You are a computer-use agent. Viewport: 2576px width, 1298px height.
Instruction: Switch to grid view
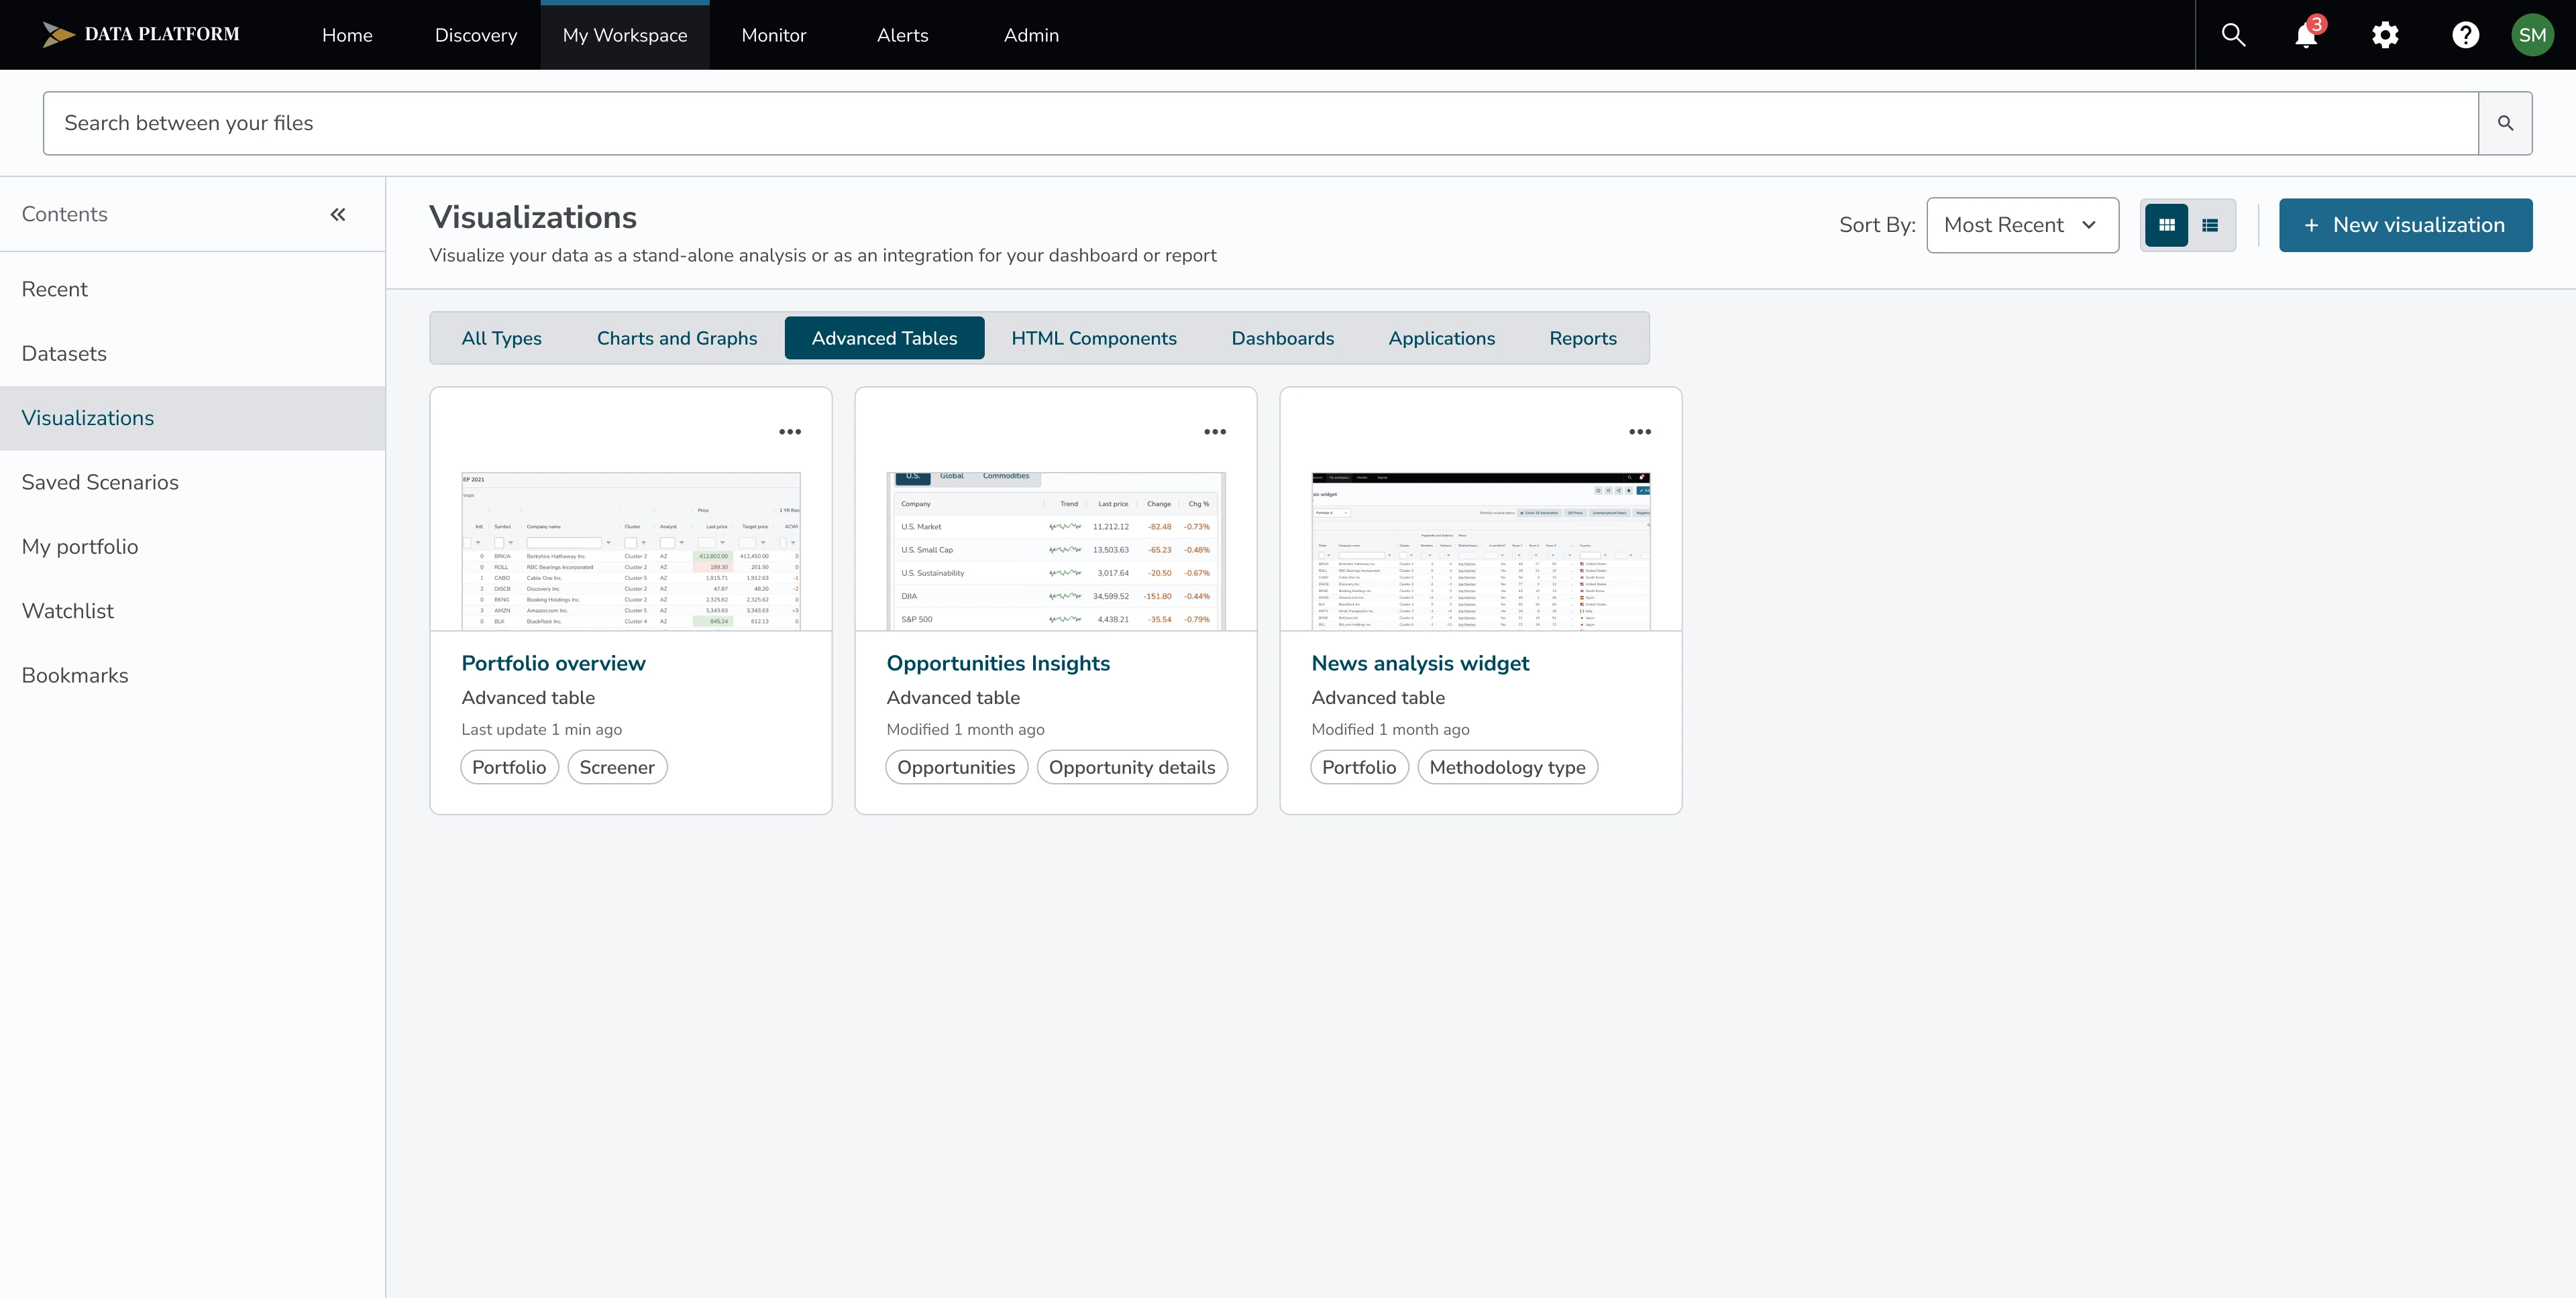coord(2166,225)
